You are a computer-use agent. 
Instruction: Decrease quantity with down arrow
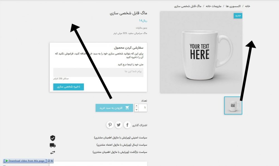[136, 110]
